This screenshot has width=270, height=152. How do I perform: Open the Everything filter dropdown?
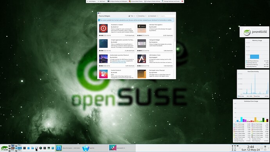(141, 16)
